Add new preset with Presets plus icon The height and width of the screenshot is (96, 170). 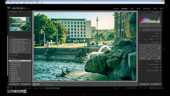pyautogui.click(x=30, y=37)
